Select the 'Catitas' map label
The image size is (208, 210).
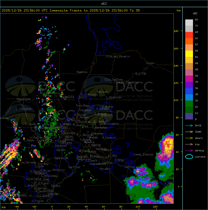click(130, 167)
